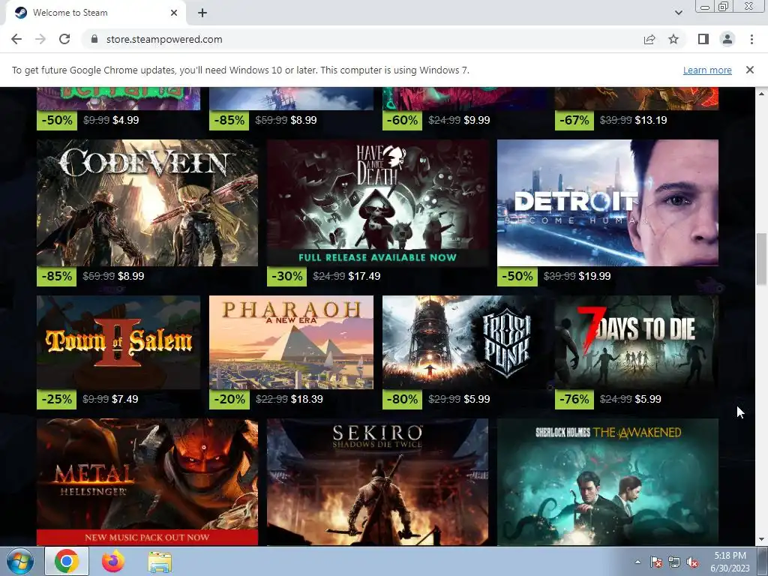The image size is (768, 576).
Task: Click the -25% Town of Salem badge
Action: coord(57,399)
